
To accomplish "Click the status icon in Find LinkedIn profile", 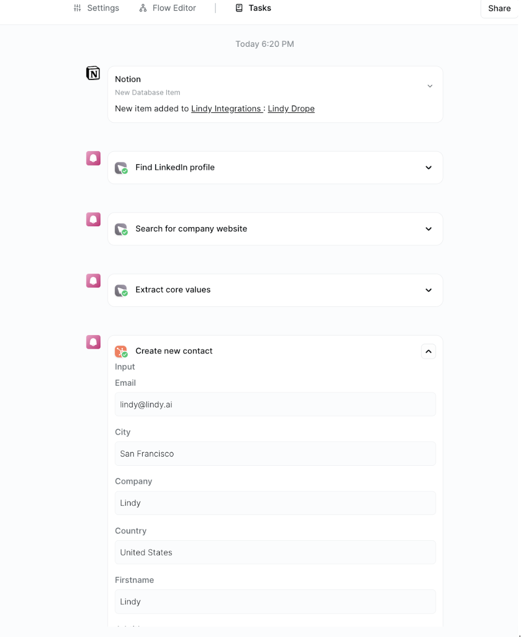I will 121,168.
